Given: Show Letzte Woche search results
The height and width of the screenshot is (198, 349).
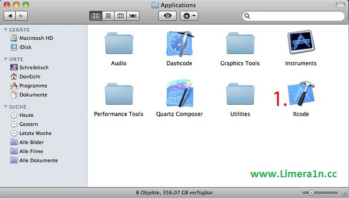Looking at the screenshot, I should tap(35, 133).
